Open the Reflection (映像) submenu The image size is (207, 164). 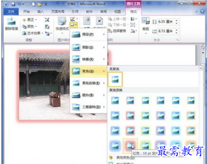click(x=89, y=59)
